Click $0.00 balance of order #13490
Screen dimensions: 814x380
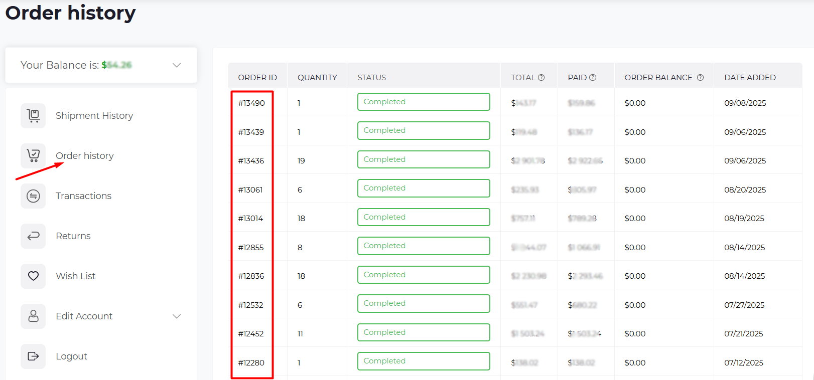[x=635, y=103]
